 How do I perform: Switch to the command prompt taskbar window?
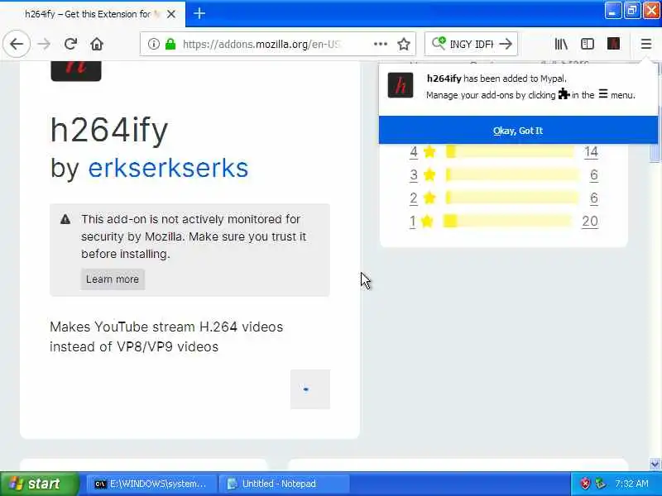(151, 484)
